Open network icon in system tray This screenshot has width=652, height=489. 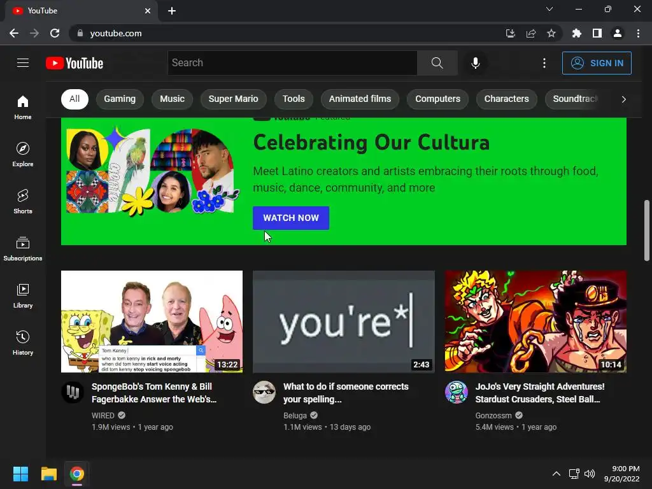point(574,474)
